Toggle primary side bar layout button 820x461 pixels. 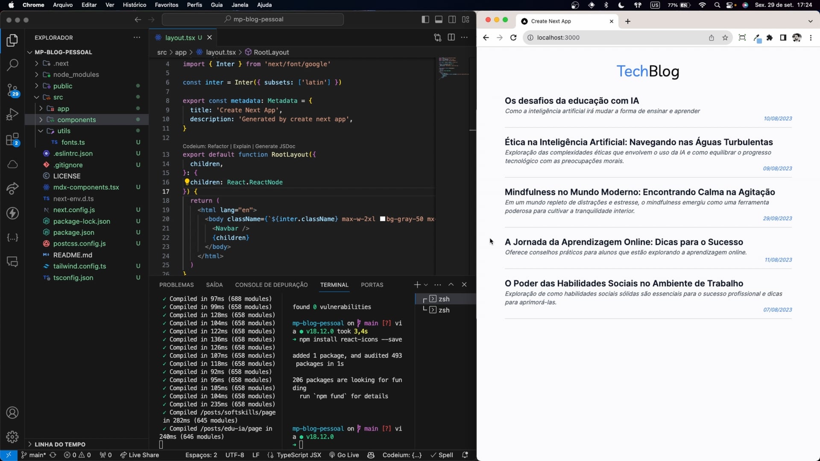pyautogui.click(x=425, y=19)
